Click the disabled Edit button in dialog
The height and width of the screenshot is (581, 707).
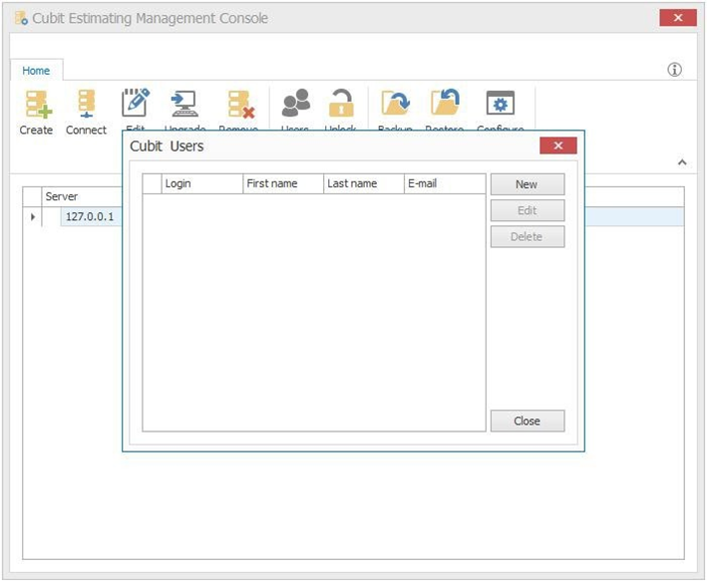point(528,210)
